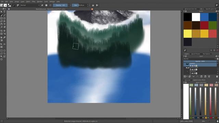Select the Elliptical Selection tool

pyautogui.click(x=4, y=51)
